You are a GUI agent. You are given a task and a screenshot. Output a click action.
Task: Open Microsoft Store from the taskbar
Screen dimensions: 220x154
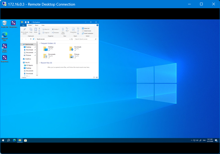26,140
